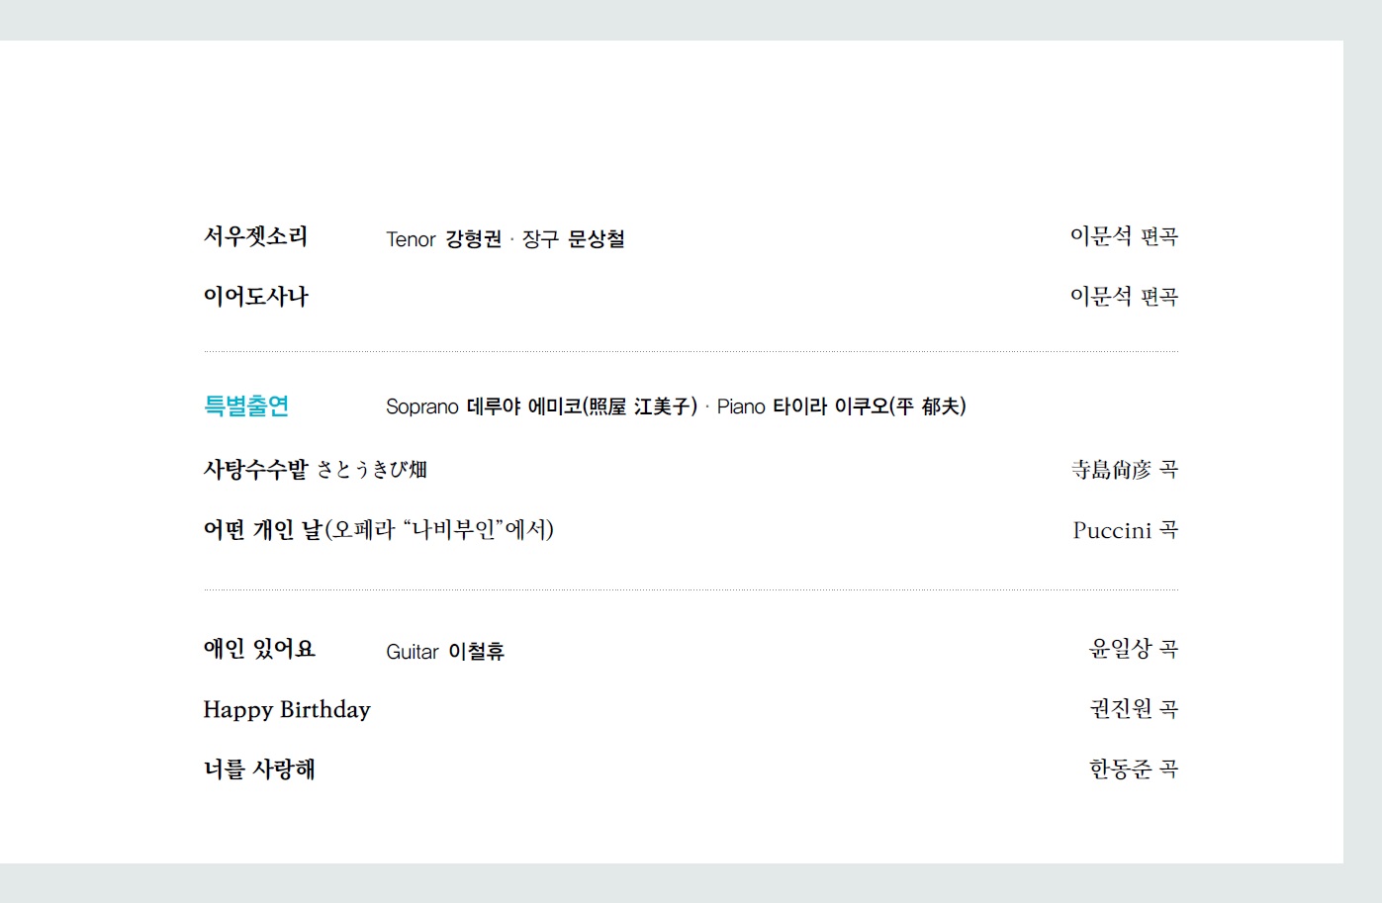Click the 장구 문상철 performer name
This screenshot has height=903, width=1382.
pyautogui.click(x=574, y=239)
